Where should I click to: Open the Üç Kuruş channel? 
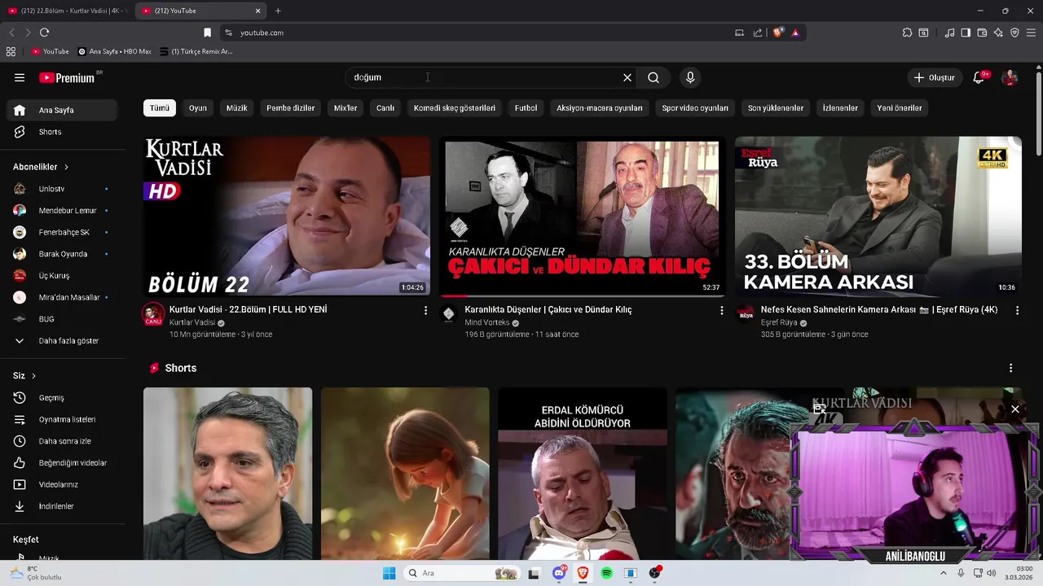click(x=62, y=276)
